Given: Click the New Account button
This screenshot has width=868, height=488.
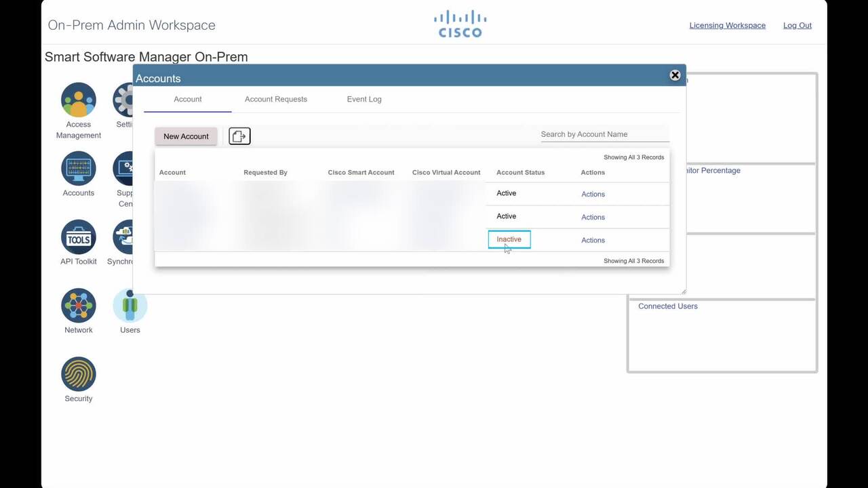Looking at the screenshot, I should 186,136.
